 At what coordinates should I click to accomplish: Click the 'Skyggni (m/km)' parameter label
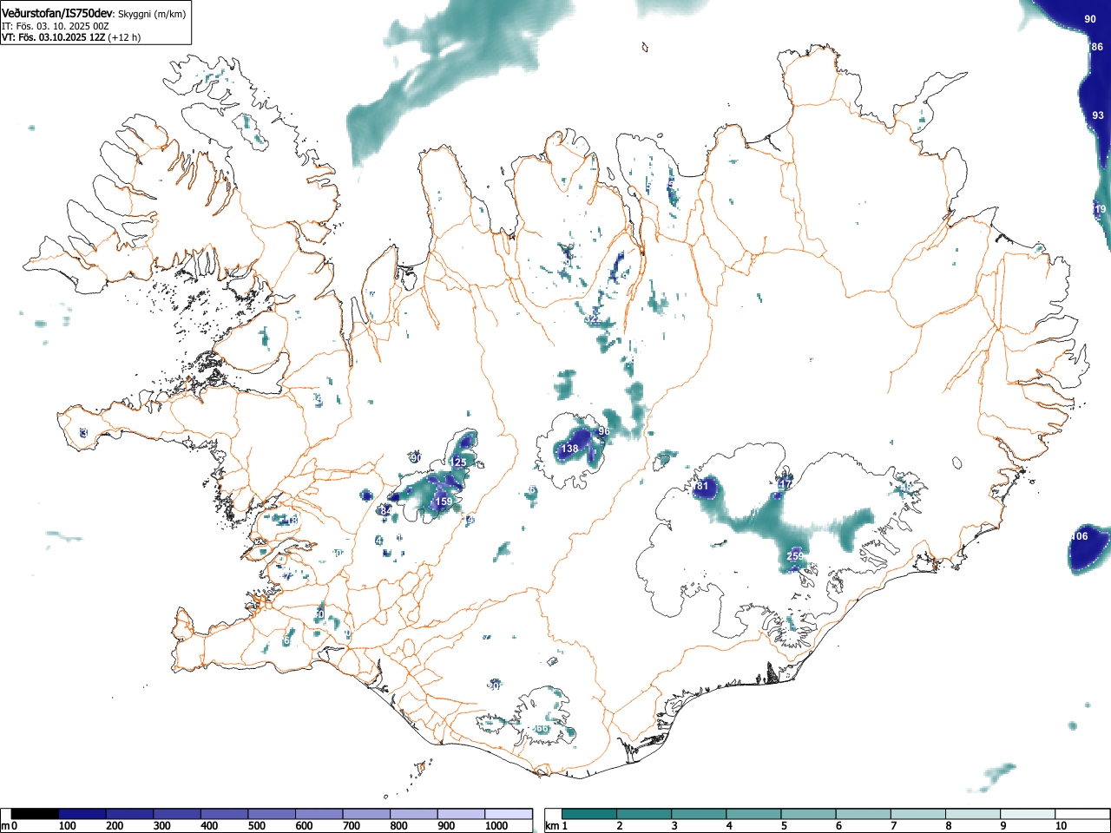tap(151, 14)
